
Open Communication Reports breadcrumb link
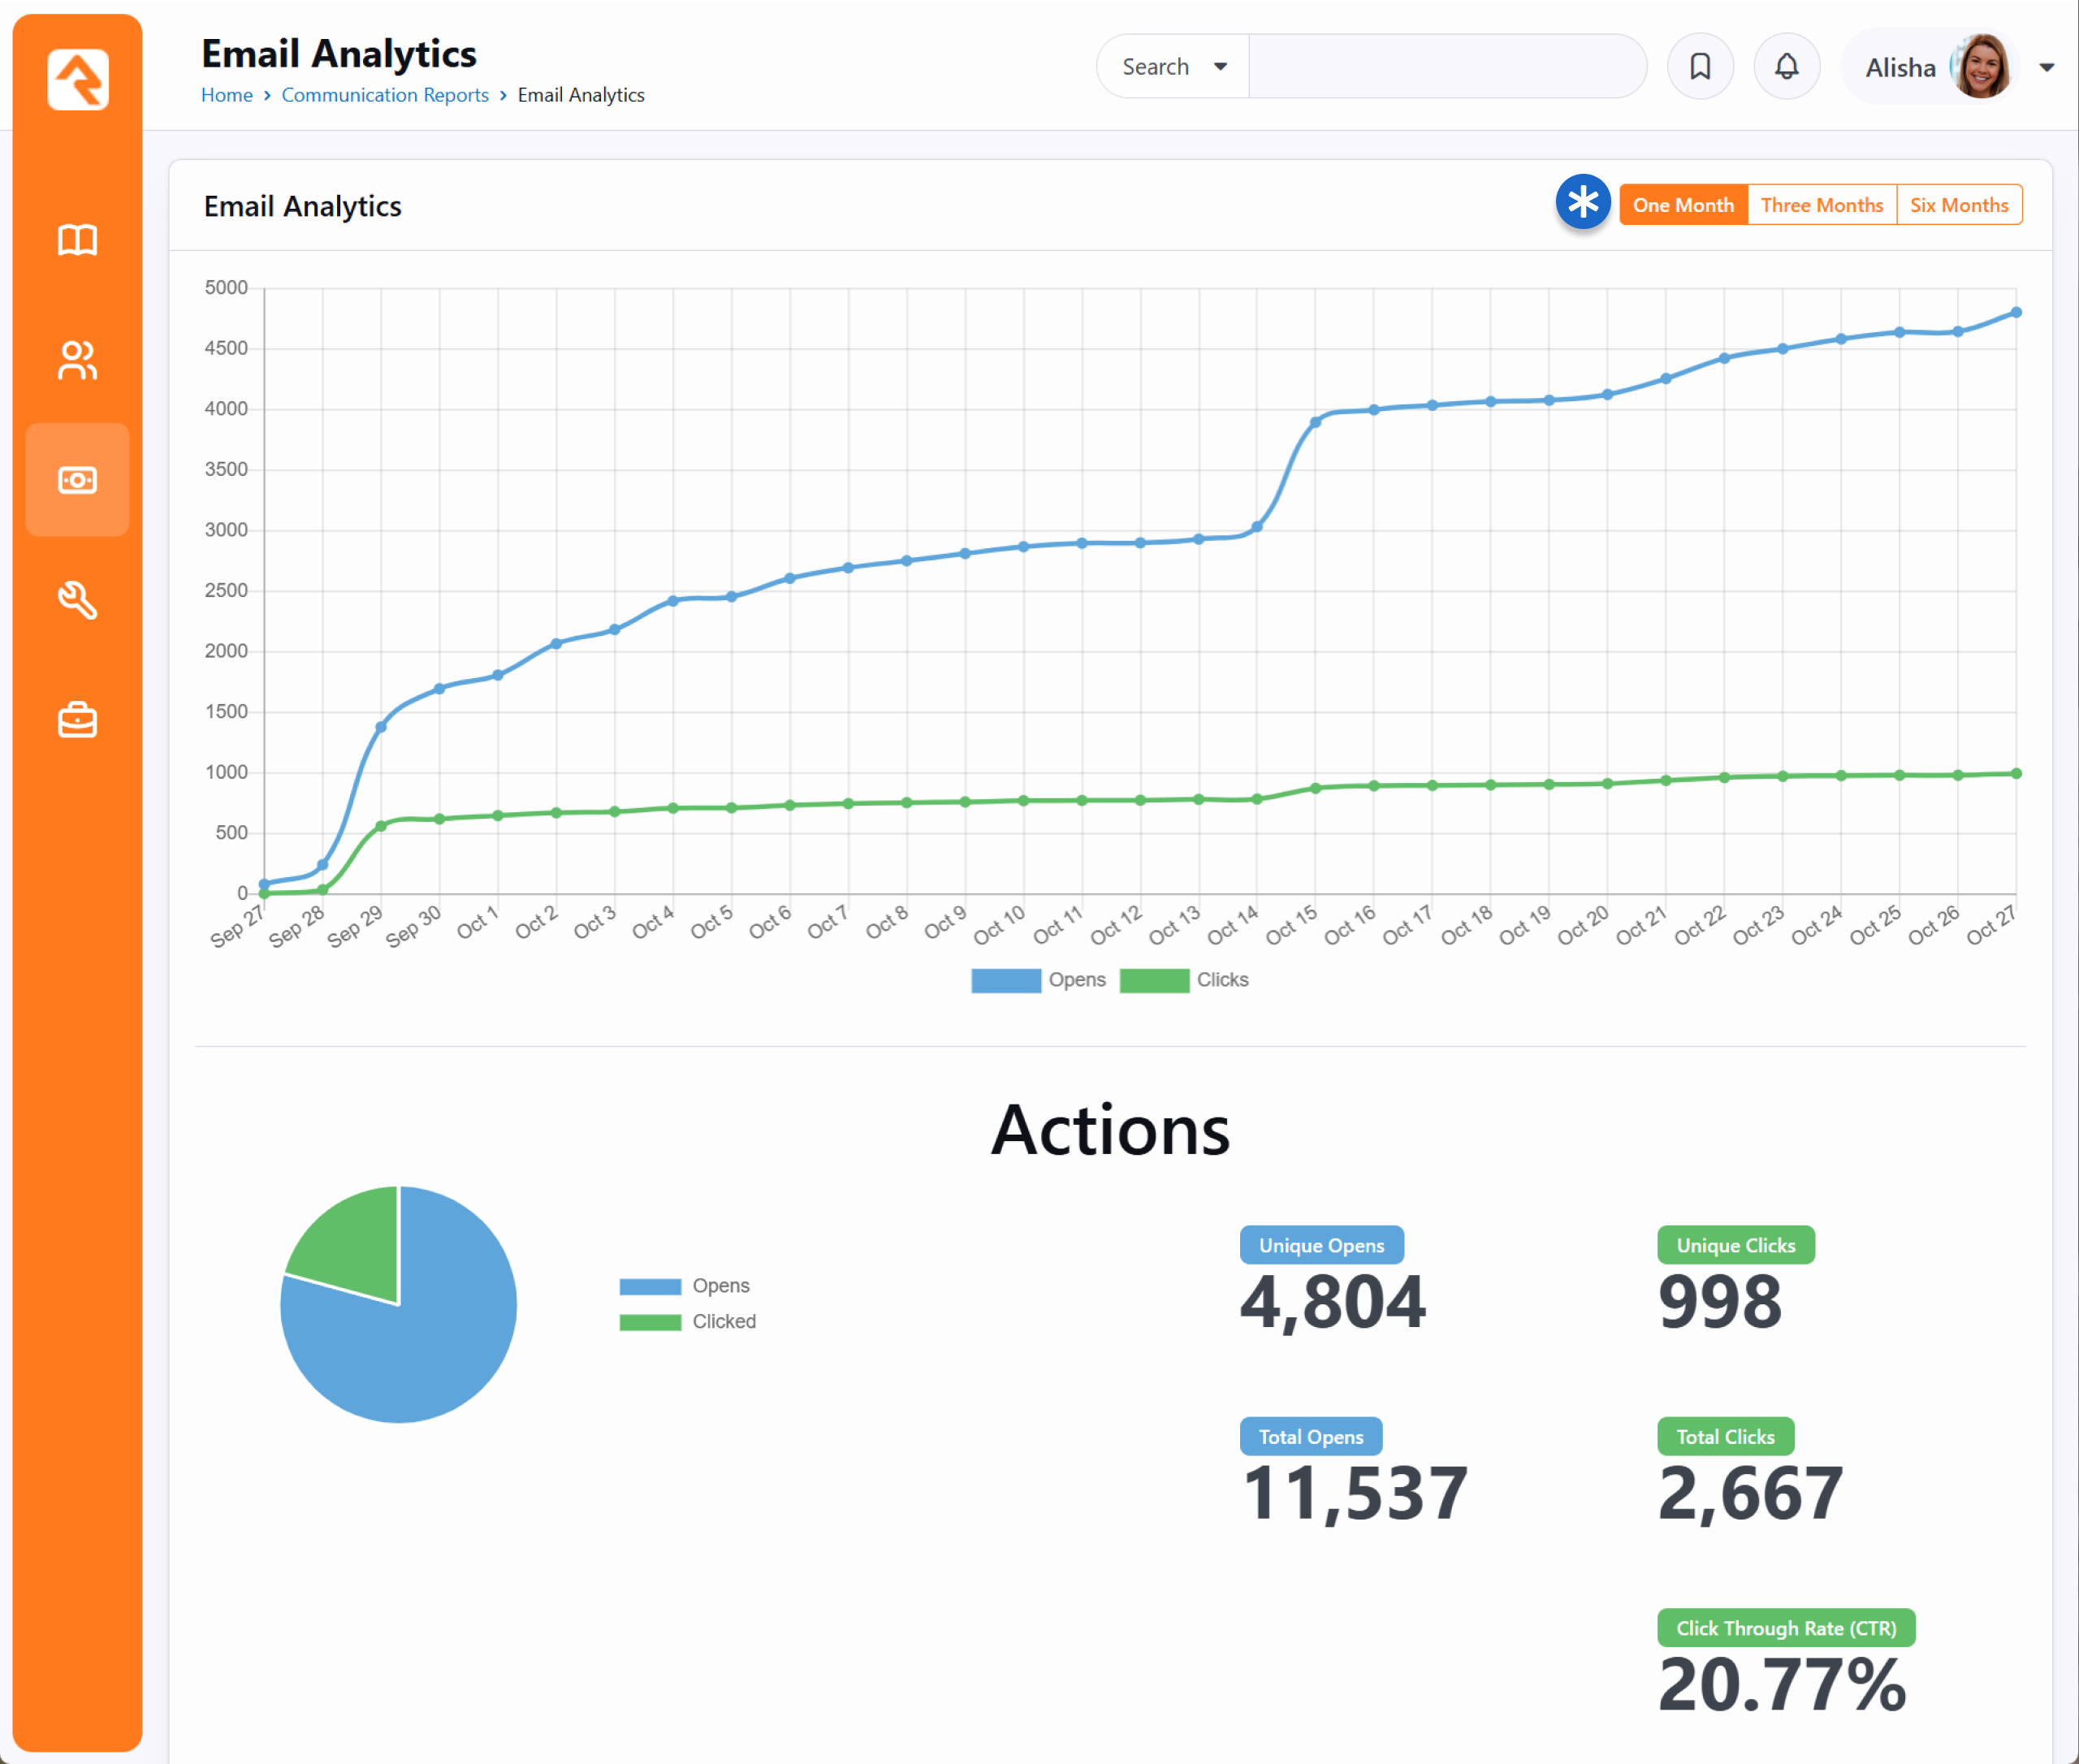click(385, 95)
